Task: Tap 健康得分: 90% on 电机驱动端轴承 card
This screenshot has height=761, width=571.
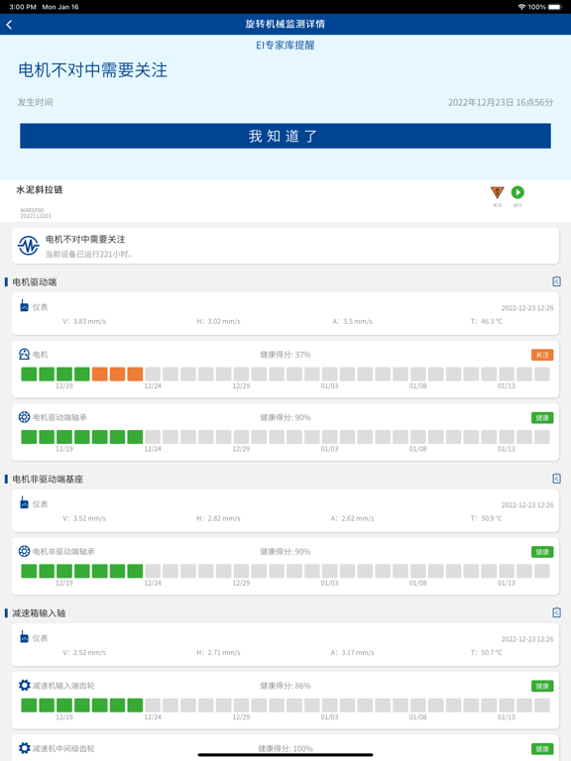Action: (285, 417)
